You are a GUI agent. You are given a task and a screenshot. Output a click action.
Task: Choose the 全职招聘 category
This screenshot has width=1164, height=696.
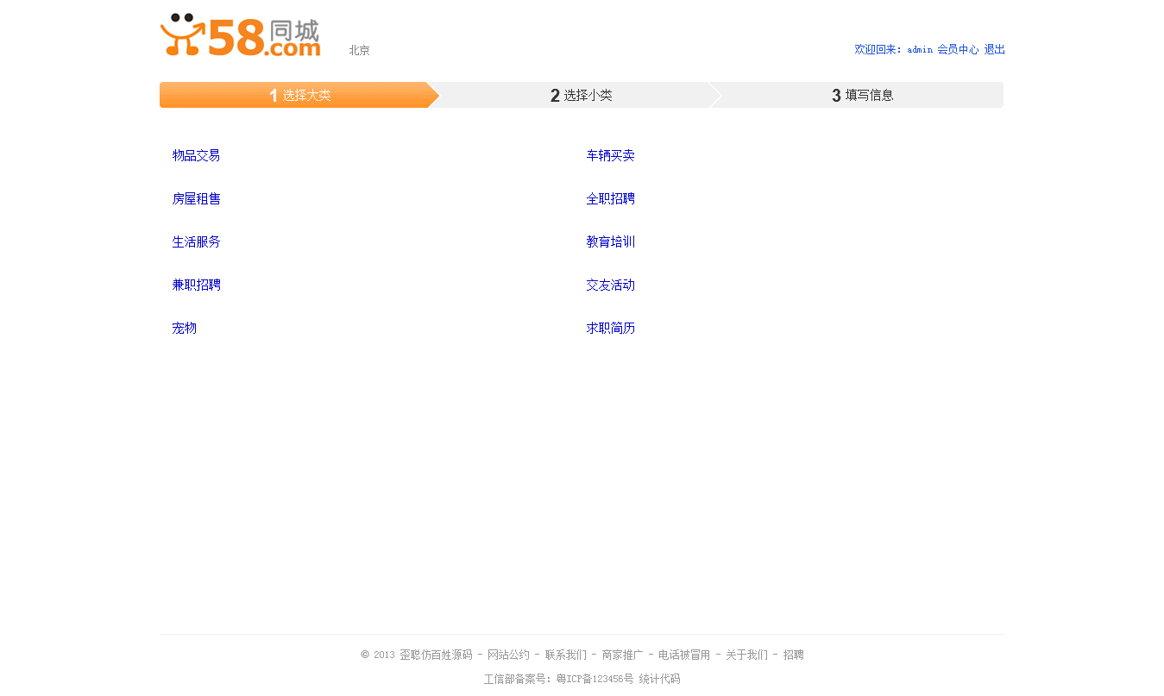click(x=610, y=198)
